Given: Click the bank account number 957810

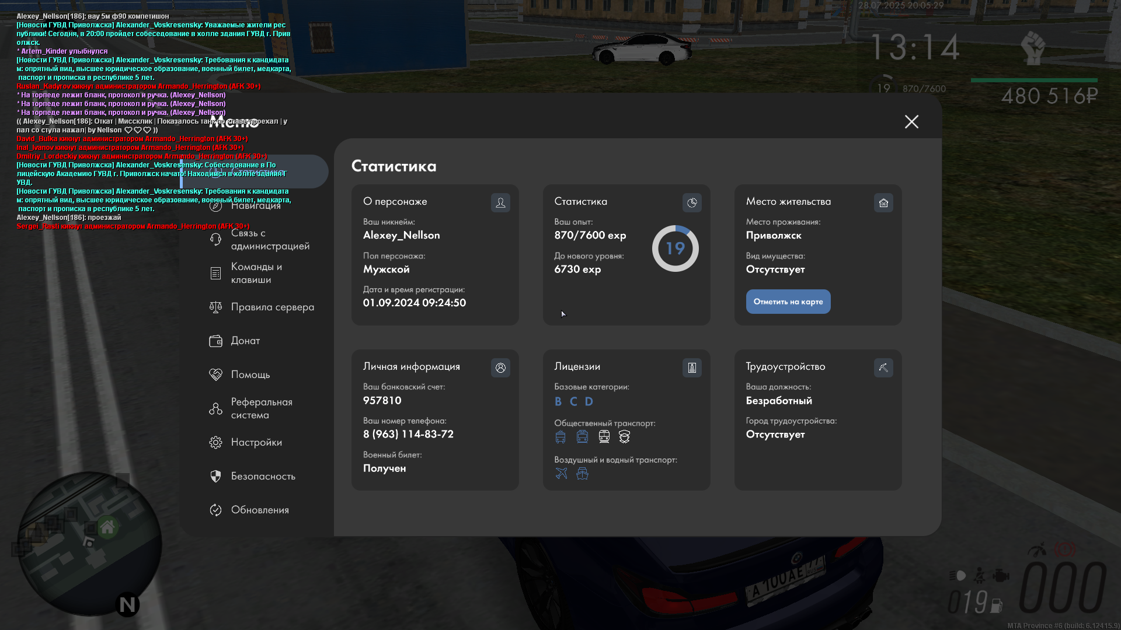Looking at the screenshot, I should (382, 400).
